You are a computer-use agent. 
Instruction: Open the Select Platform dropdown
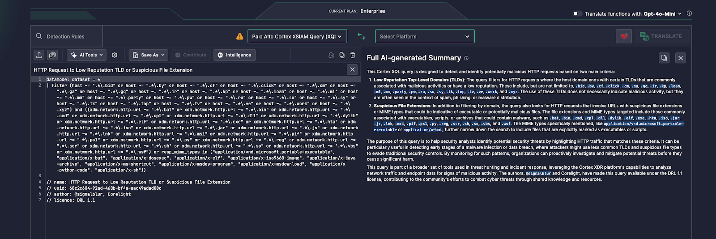click(x=424, y=36)
